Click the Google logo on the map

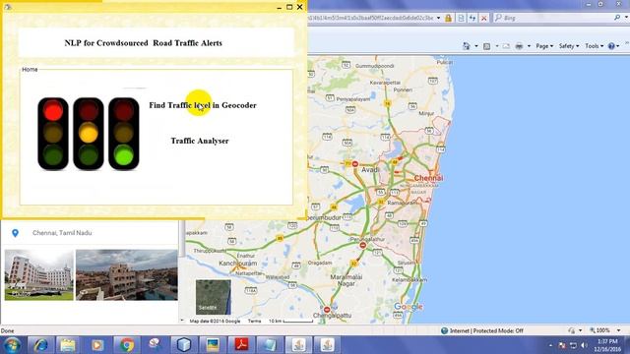click(x=409, y=307)
